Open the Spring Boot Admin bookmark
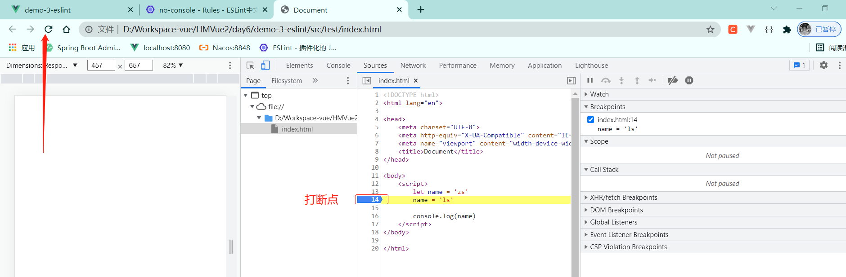Viewport: 846px width, 277px height. 83,48
